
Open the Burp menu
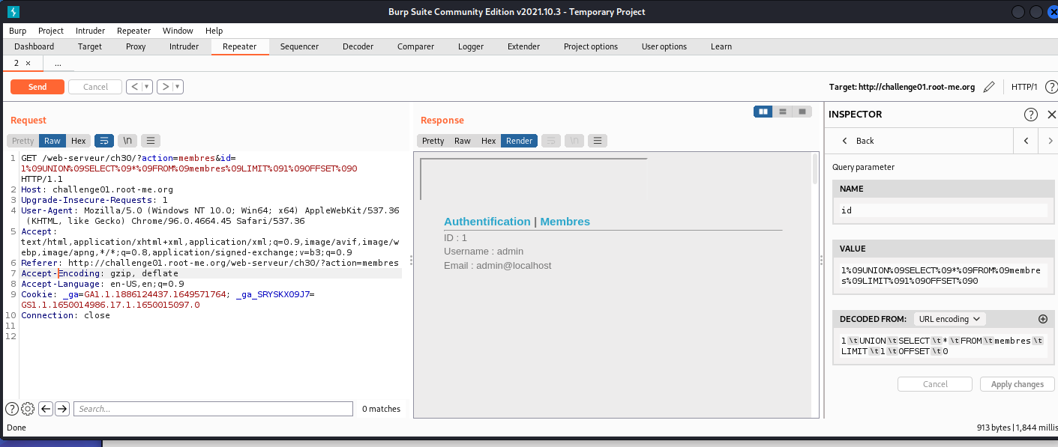pyautogui.click(x=17, y=31)
